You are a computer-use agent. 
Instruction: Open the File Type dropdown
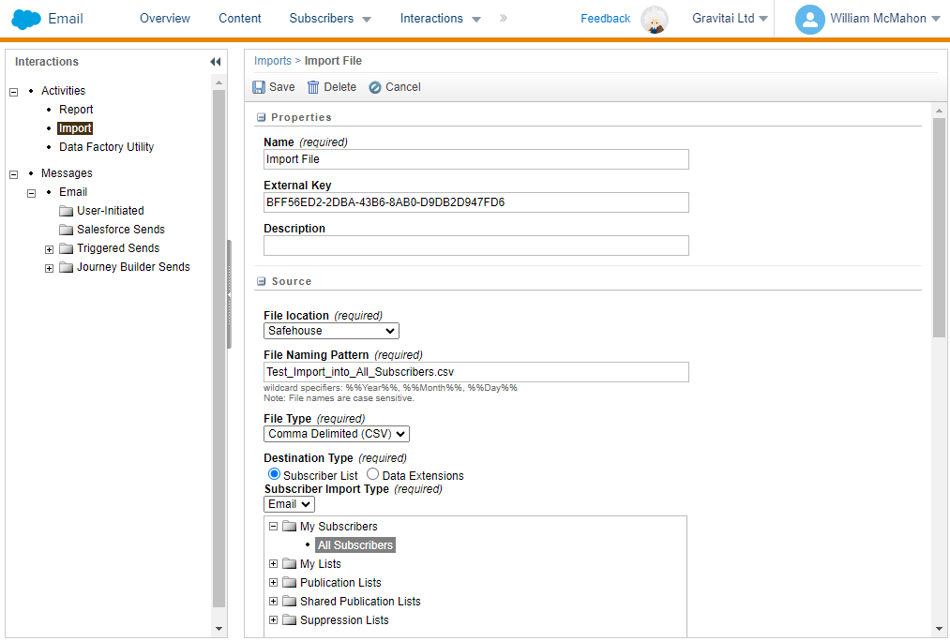pyautogui.click(x=337, y=434)
